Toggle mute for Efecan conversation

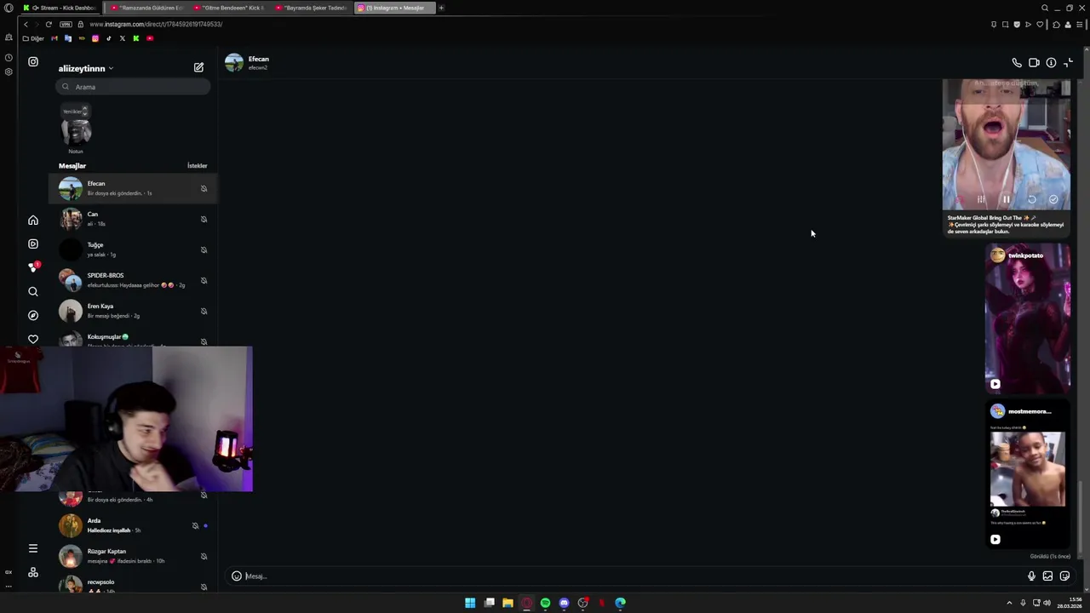coord(204,189)
